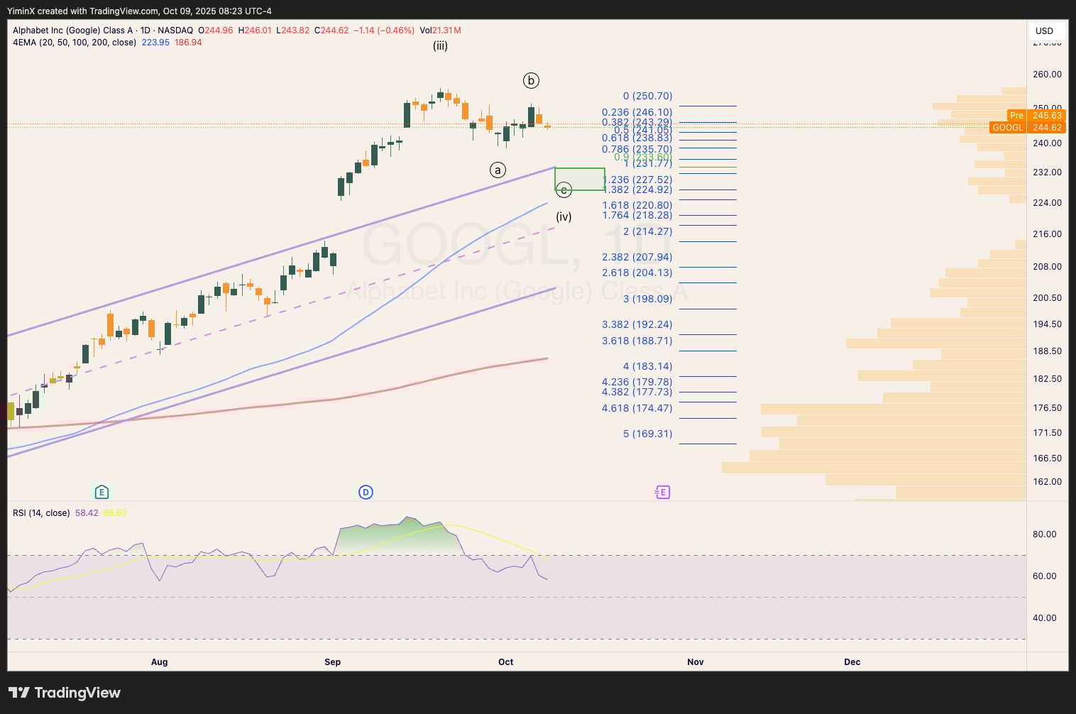
Task: Click the green earnings E marker
Action: [x=101, y=492]
